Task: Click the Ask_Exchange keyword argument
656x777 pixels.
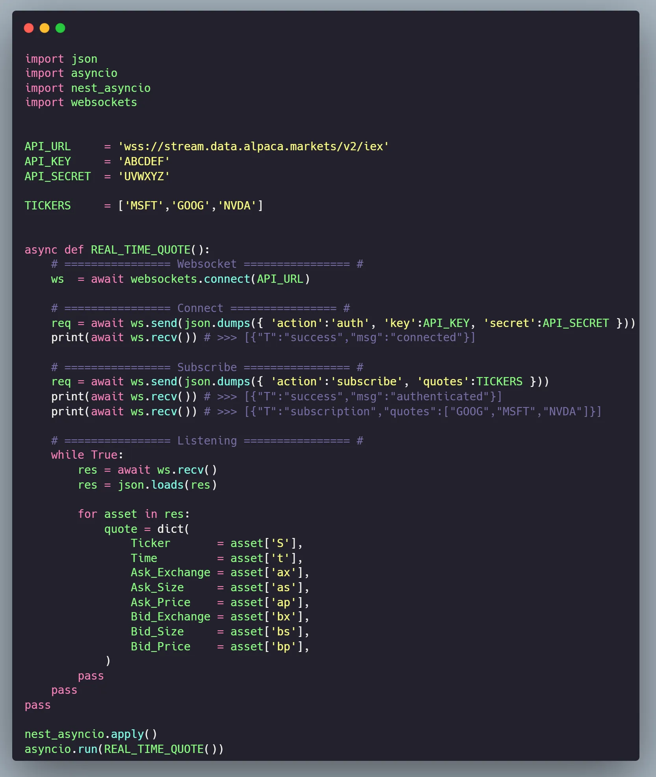Action: [170, 573]
